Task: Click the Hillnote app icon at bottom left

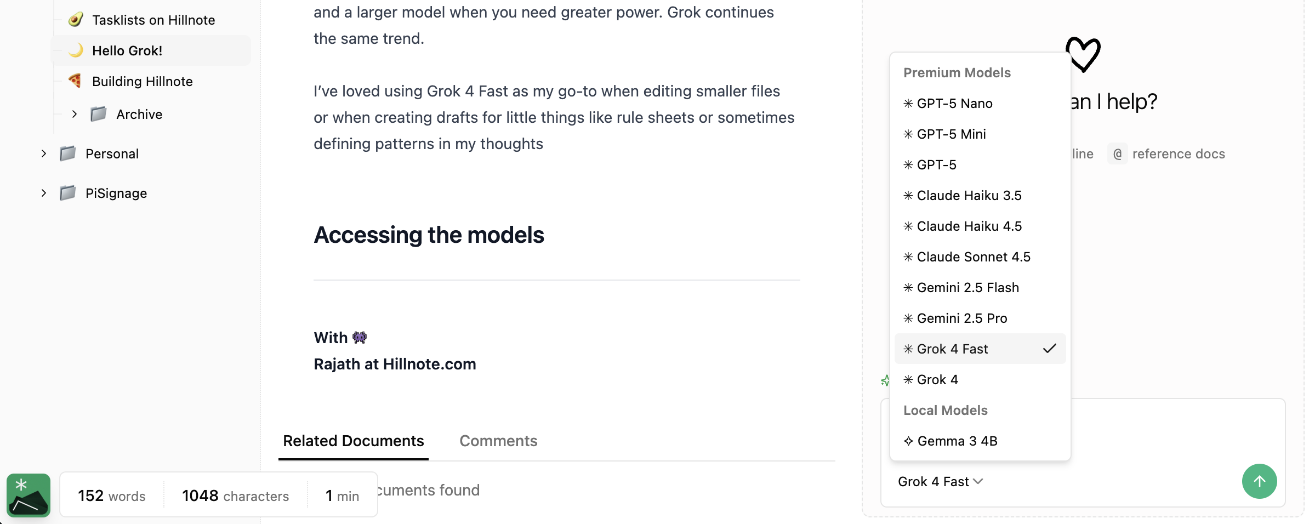Action: pos(29,495)
